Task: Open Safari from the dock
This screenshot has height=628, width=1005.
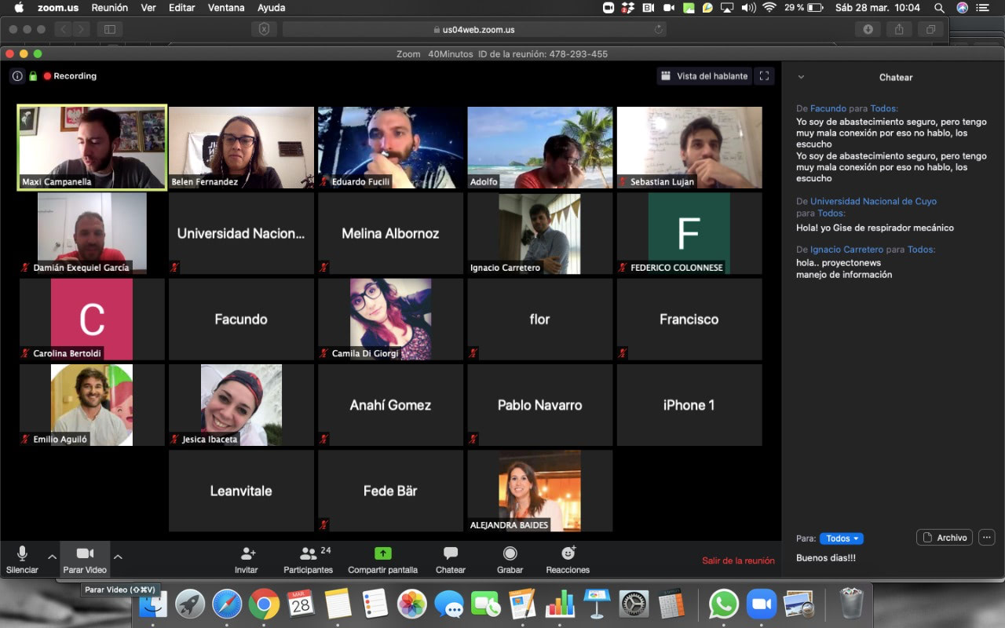Action: (227, 604)
